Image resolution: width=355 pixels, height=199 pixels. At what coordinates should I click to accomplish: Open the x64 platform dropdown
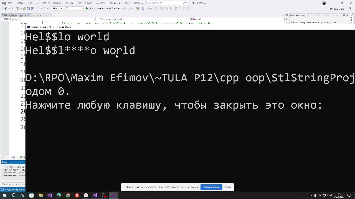74,9
